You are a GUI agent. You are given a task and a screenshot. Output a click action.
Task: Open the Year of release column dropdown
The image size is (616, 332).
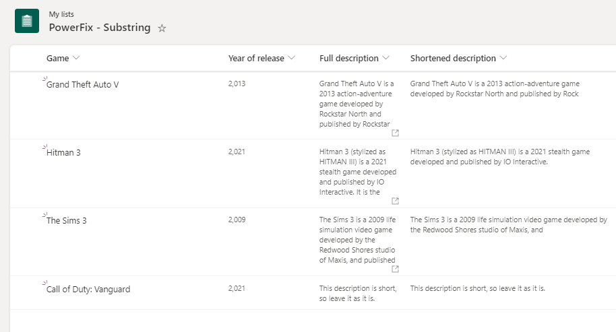click(x=291, y=58)
